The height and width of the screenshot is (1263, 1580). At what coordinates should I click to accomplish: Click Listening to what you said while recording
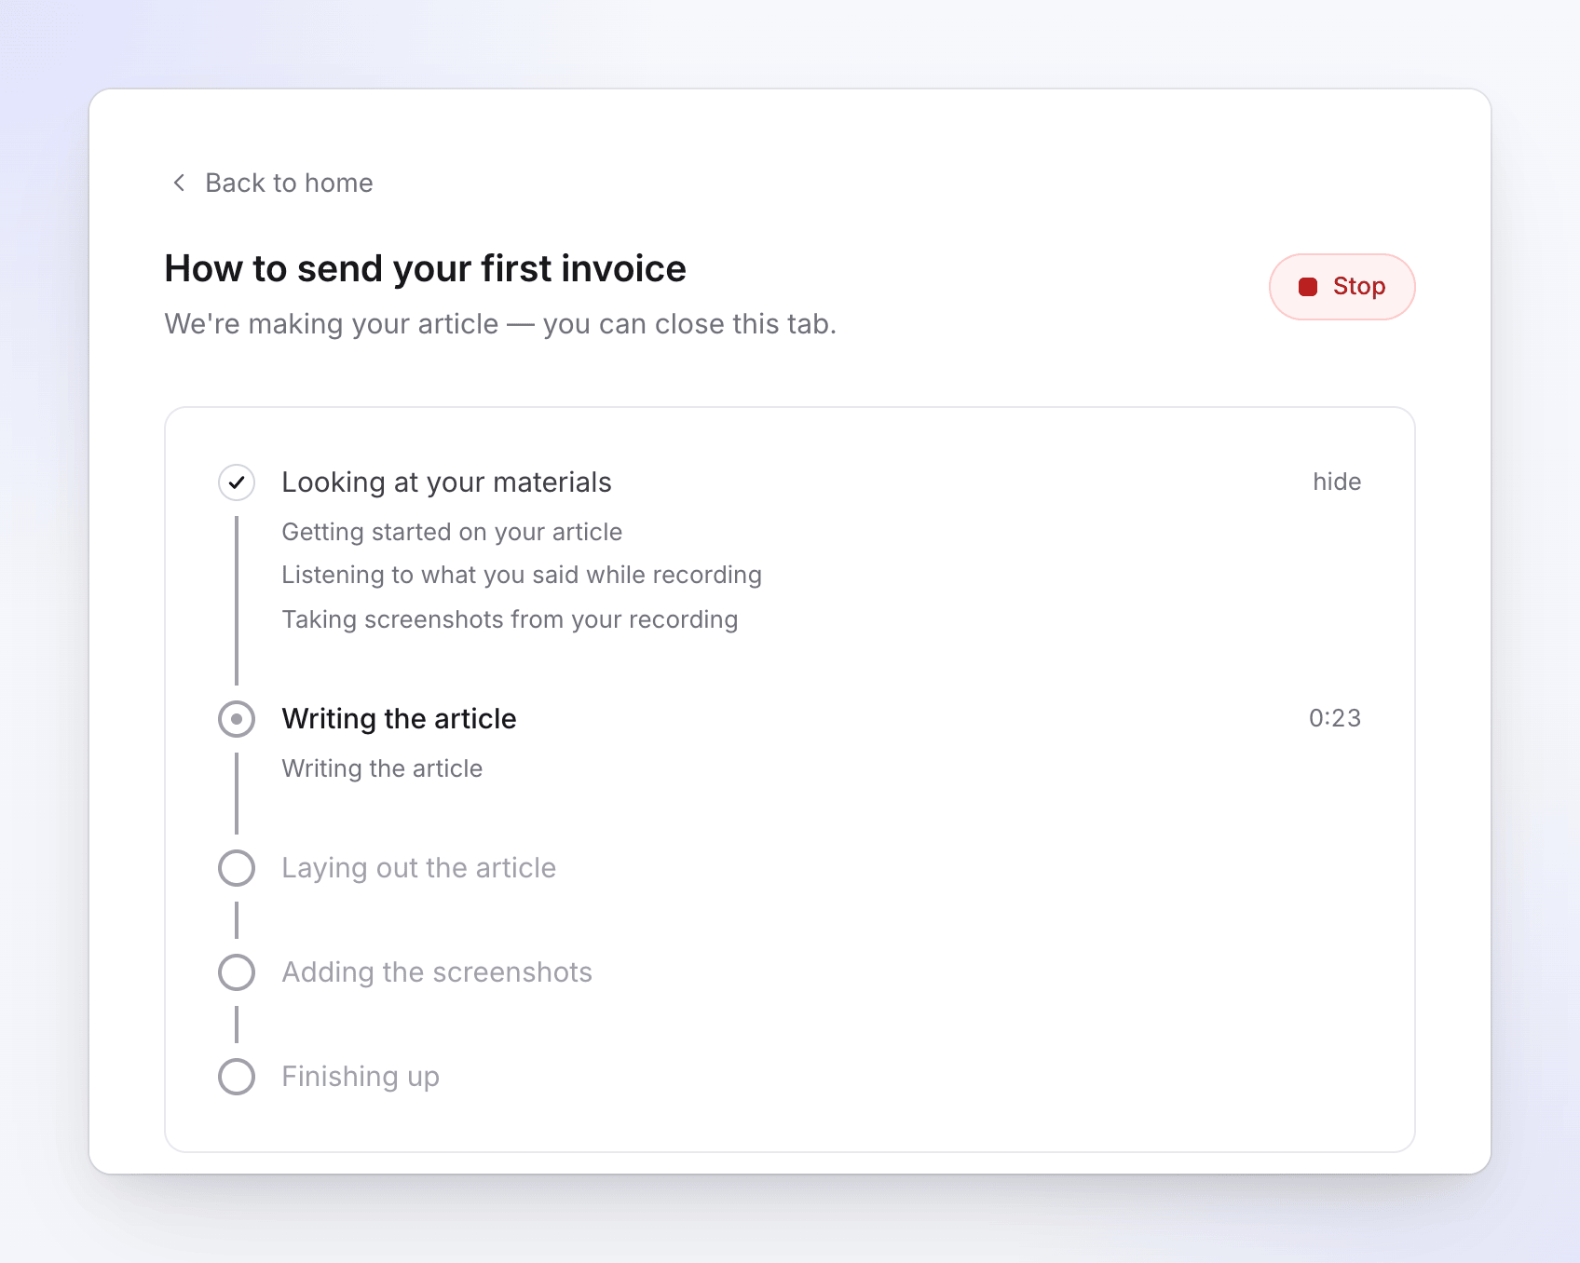(x=522, y=575)
